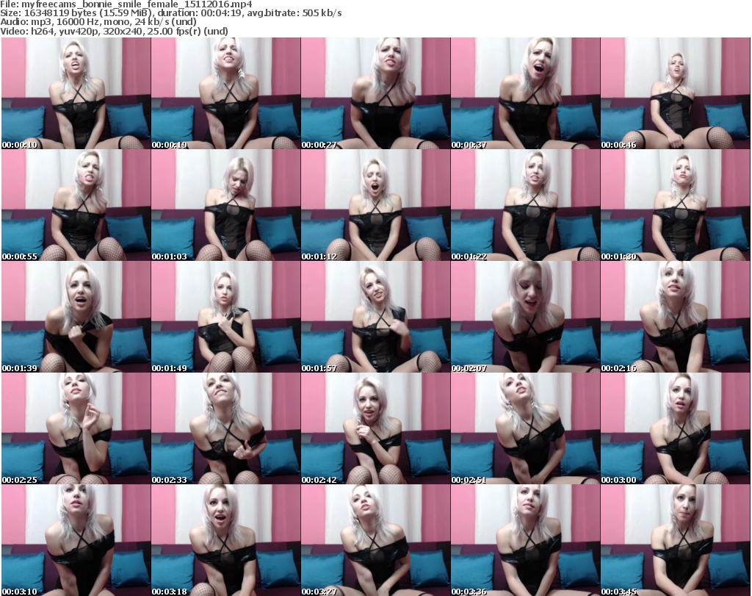The image size is (752, 596).
Task: Pick the preview frame marked 00:02:16
Action: click(676, 317)
